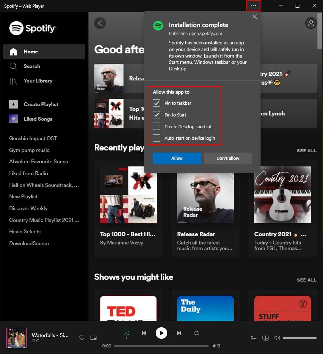Open Country 2021 guitar cover card
This screenshot has height=354, width=323.
click(x=282, y=195)
